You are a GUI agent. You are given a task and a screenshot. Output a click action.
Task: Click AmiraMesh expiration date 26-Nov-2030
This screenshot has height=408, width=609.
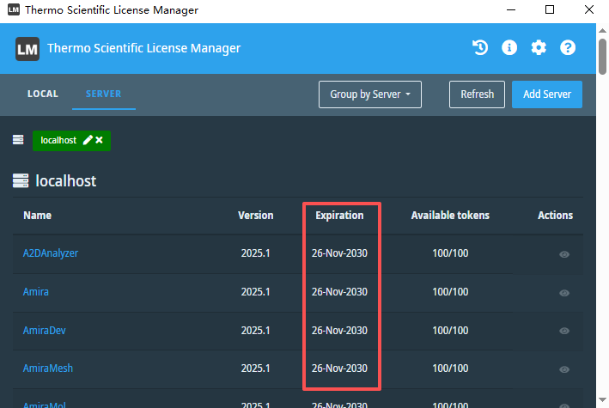(339, 368)
